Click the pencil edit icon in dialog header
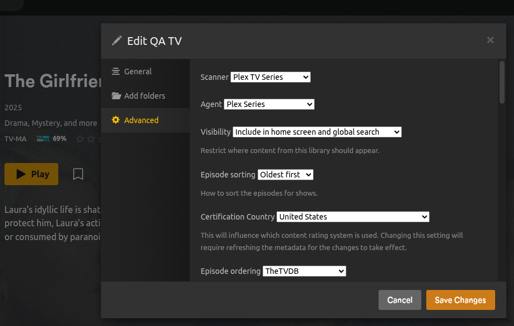 (x=117, y=40)
